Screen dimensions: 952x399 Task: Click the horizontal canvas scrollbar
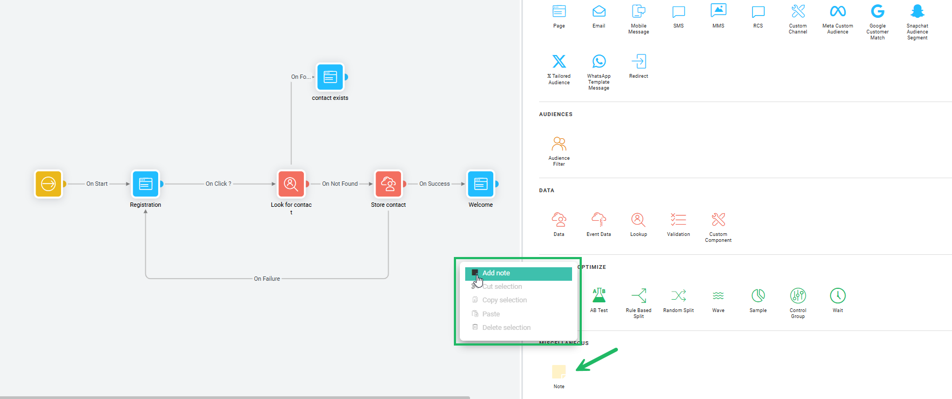tap(235, 397)
